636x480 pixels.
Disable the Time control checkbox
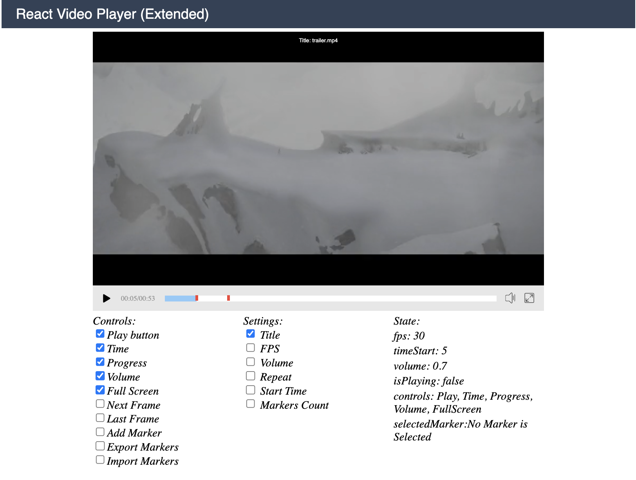[100, 347]
